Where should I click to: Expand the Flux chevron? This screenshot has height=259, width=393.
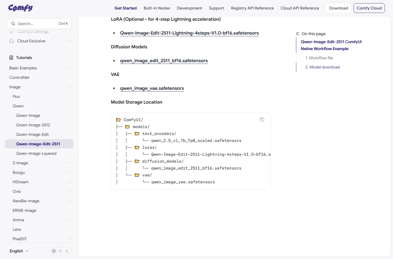click(70, 96)
